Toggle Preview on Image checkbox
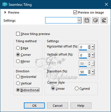The height and width of the screenshot is (112, 111). click(75, 12)
